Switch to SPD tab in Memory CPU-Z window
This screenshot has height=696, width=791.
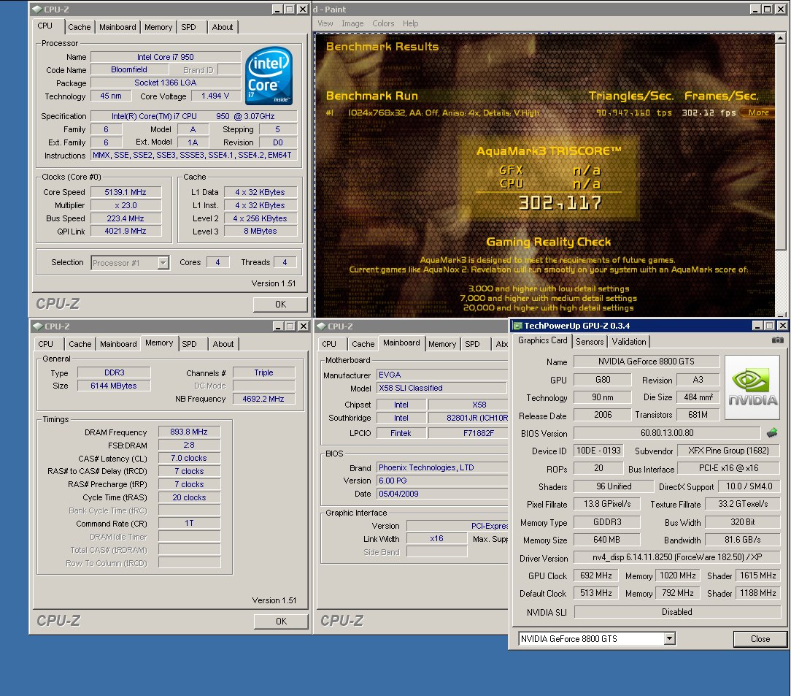[x=189, y=344]
